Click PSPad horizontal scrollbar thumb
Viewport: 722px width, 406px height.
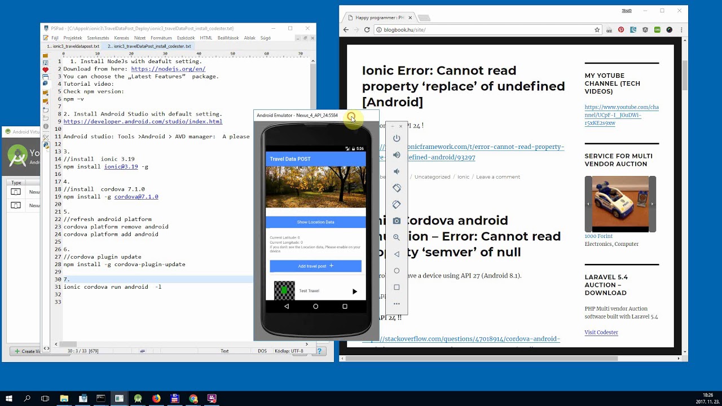coord(68,344)
